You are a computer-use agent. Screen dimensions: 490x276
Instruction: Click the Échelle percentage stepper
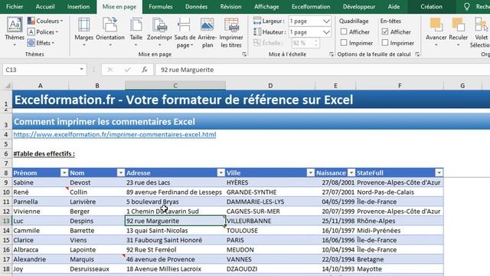[x=315, y=43]
